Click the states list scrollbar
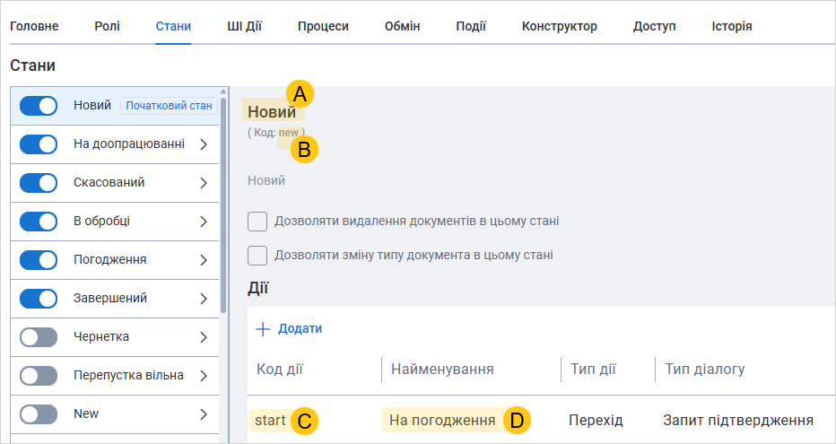The height and width of the screenshot is (444, 836). point(224,205)
